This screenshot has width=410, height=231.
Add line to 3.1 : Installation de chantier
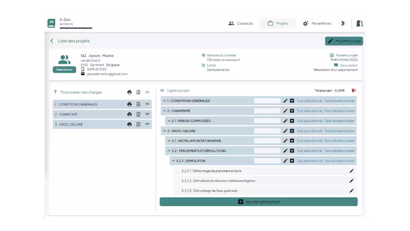[x=292, y=141]
